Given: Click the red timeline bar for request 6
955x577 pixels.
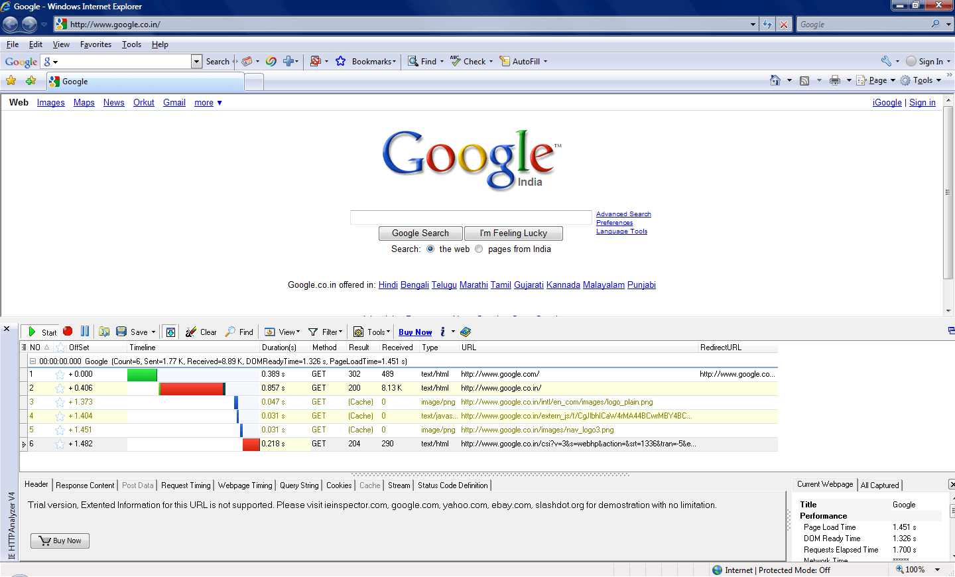Looking at the screenshot, I should coord(251,444).
